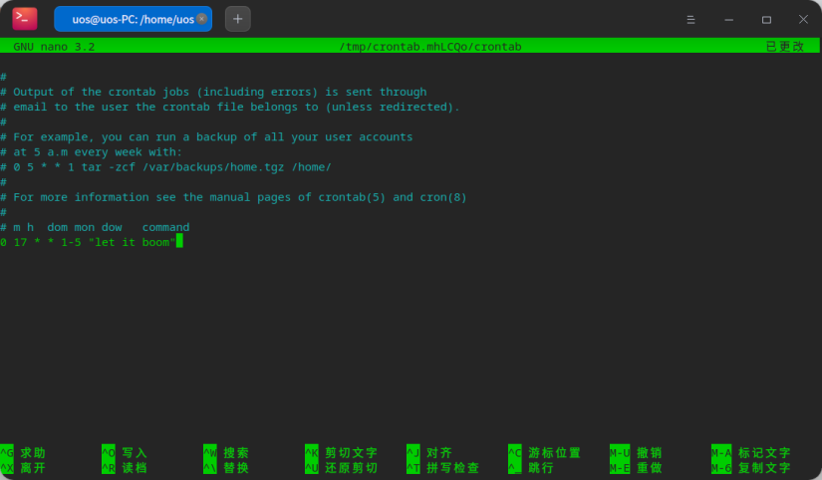Click the M-E 重做 redo shortcut
The image size is (822, 480).
point(636,468)
